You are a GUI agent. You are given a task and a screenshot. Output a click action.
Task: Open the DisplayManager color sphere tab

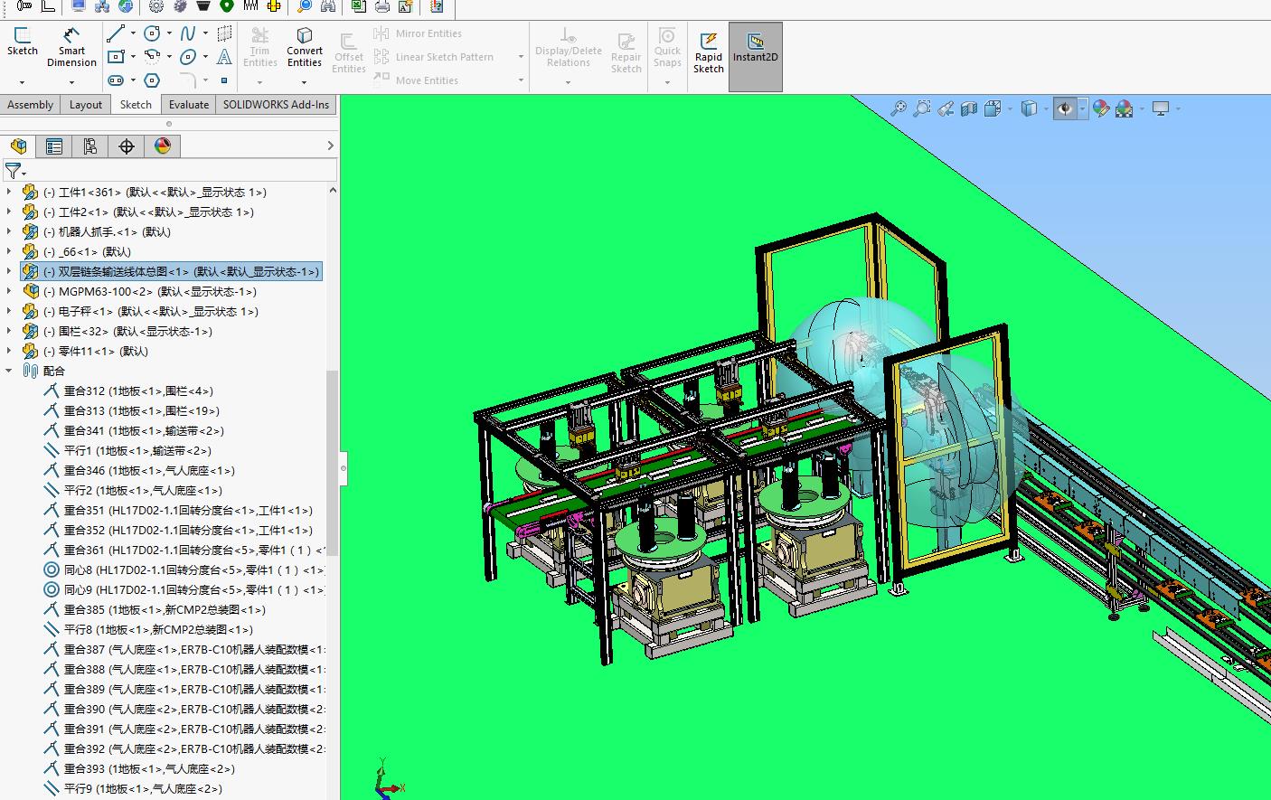pyautogui.click(x=163, y=146)
